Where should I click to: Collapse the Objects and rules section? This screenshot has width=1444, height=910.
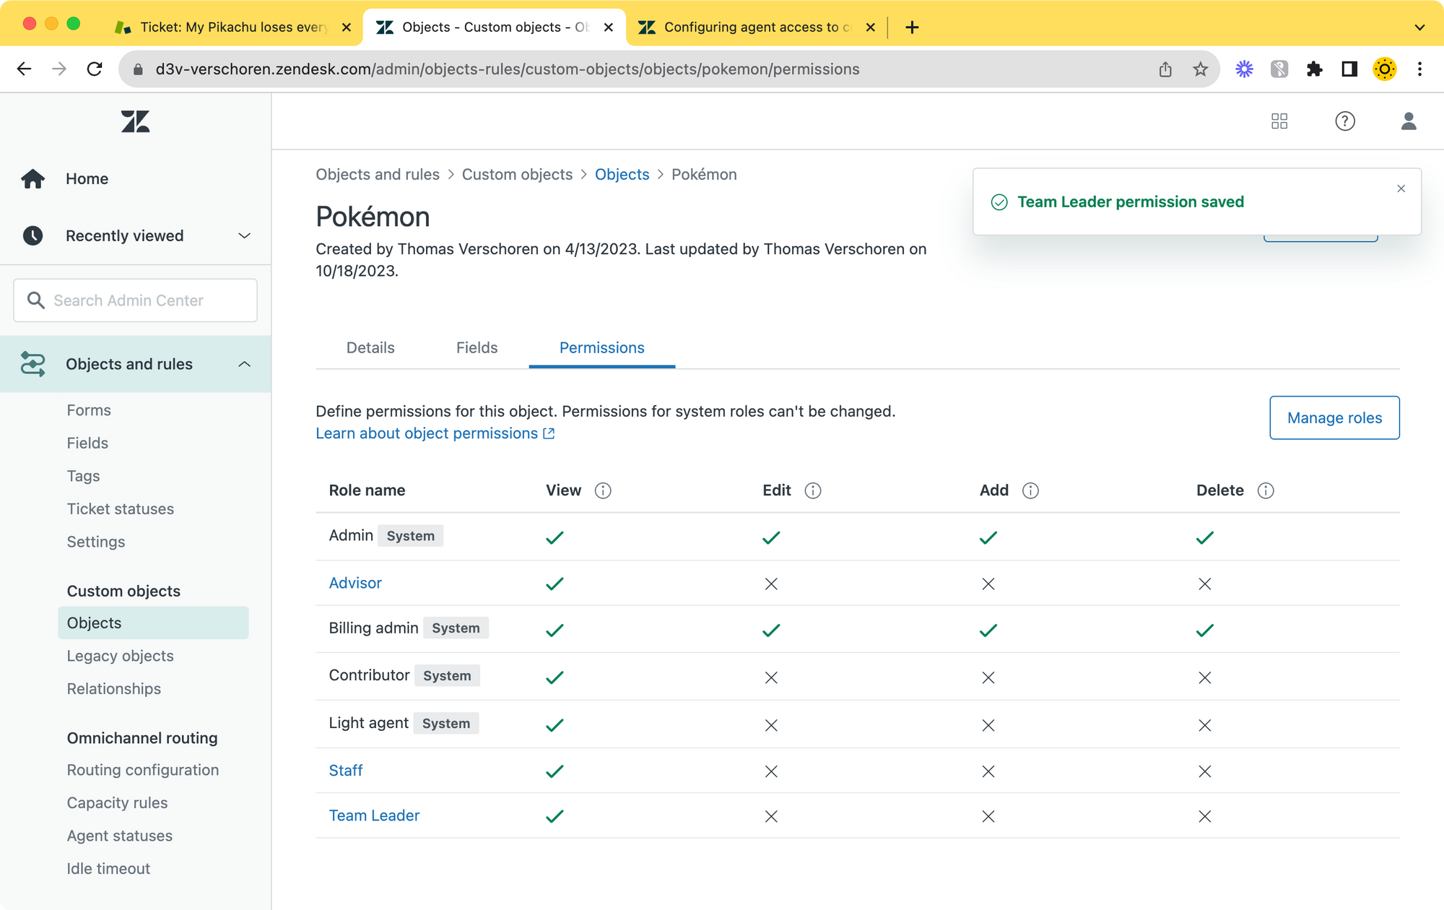(x=244, y=364)
